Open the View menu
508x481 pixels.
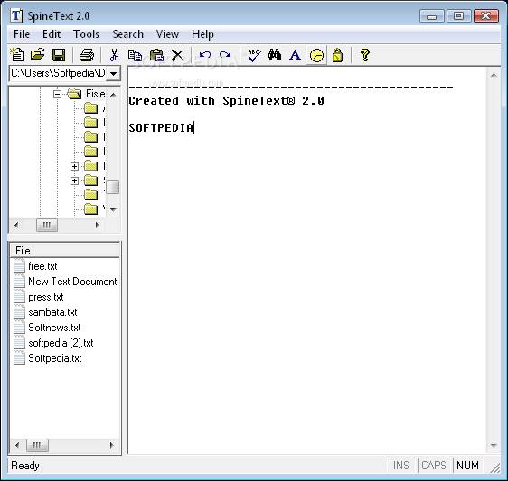click(167, 34)
